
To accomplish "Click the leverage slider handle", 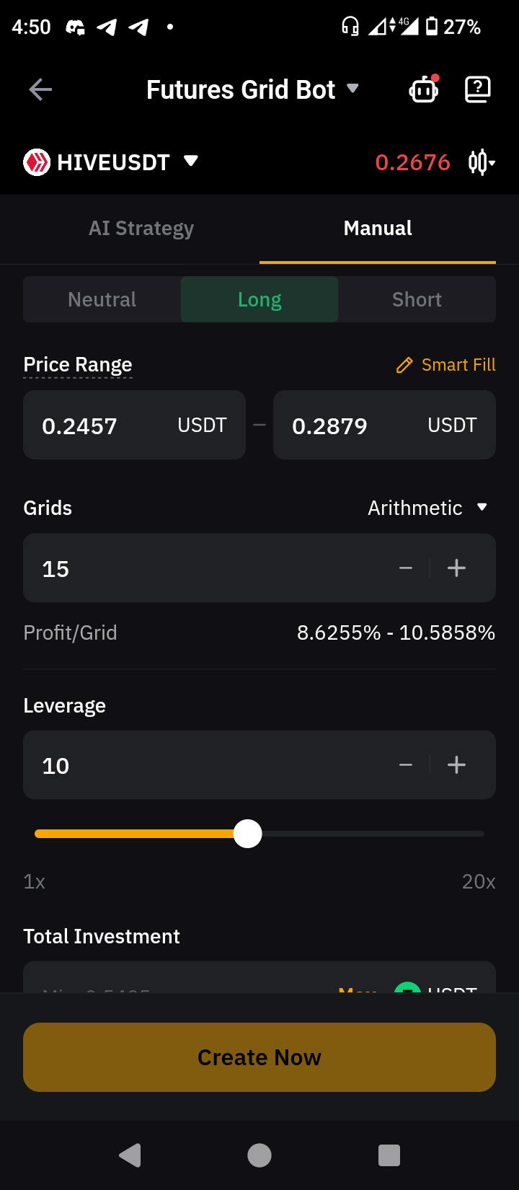I will (248, 834).
